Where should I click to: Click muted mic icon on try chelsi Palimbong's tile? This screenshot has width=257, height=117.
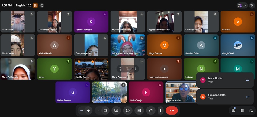pyautogui.click(x=142, y=14)
